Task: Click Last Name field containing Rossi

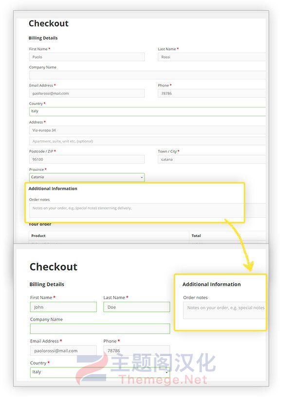Action: (212, 57)
